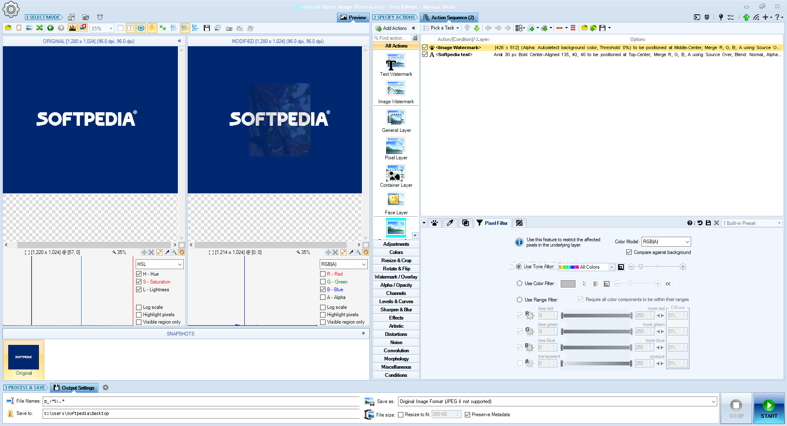Viewport: 787px width, 426px height.
Task: Select the Pixel Layer action
Action: tap(396, 149)
